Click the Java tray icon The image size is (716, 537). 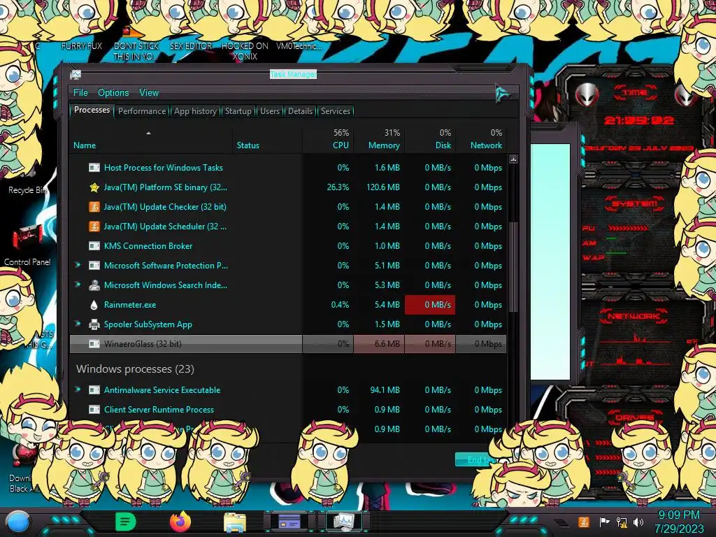[x=583, y=522]
